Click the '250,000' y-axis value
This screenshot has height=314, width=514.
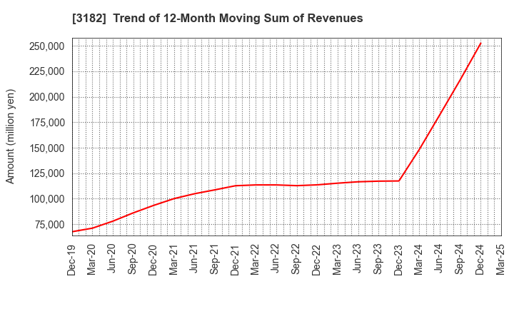pyautogui.click(x=47, y=46)
